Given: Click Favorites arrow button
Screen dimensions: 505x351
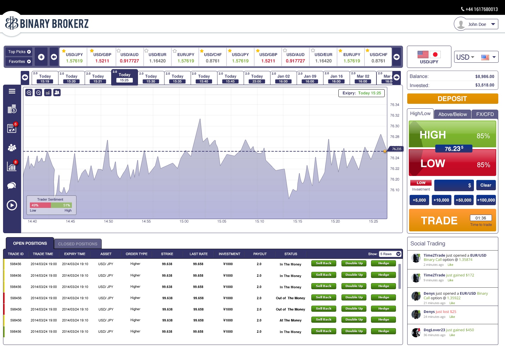Looking at the screenshot, I should tap(29, 61).
